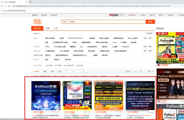Go to next results page arrow
184x120 pixels.
[153, 71]
